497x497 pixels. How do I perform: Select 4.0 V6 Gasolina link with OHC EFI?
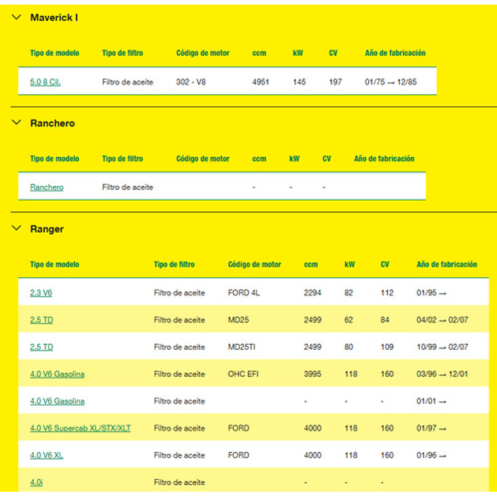click(x=57, y=375)
